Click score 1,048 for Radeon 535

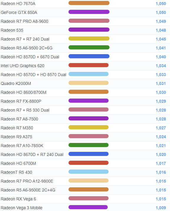tap(161, 30)
